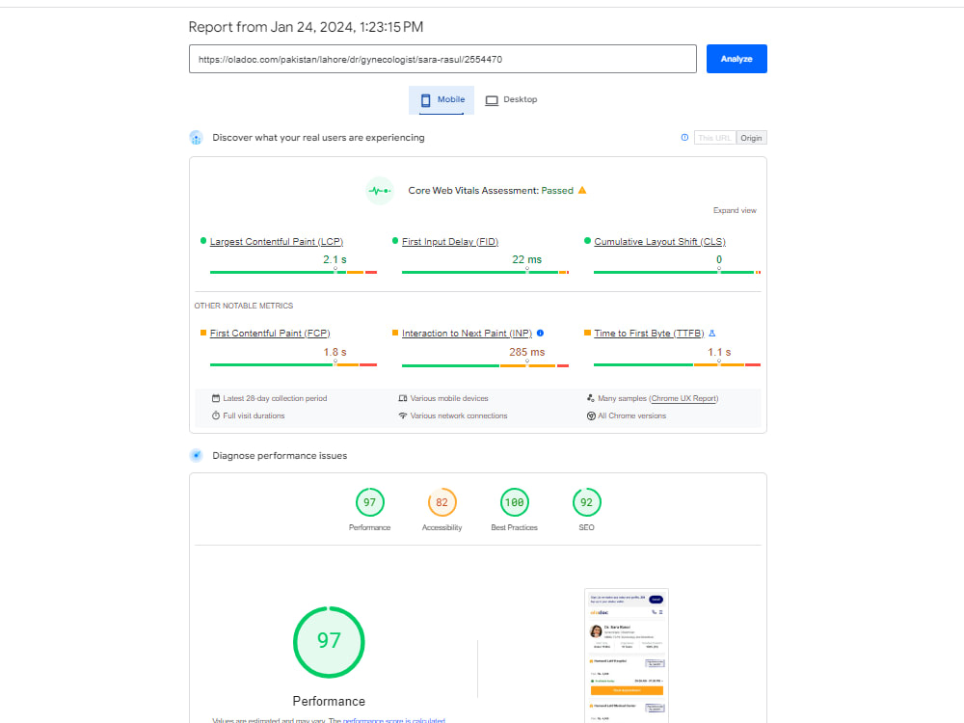Click the LCP value 2.1 s
This screenshot has width=964, height=723.
(335, 259)
